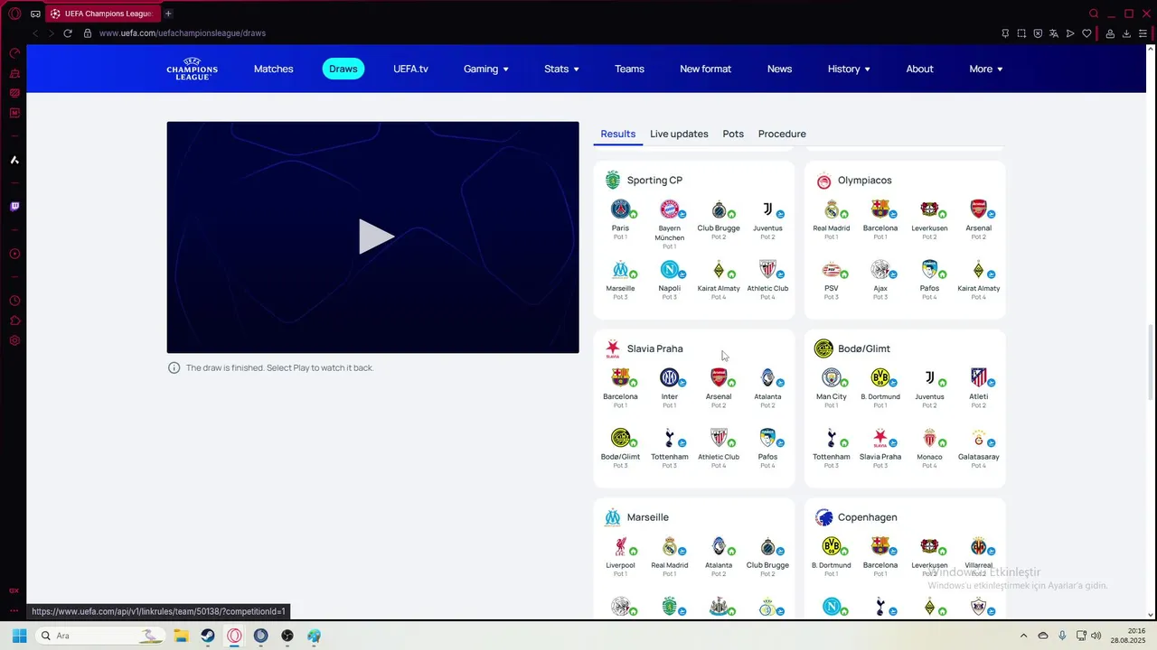Screen dimensions: 1157x650
Task: Click Bayern München crest in Sporting CP card
Action: pyautogui.click(x=669, y=209)
